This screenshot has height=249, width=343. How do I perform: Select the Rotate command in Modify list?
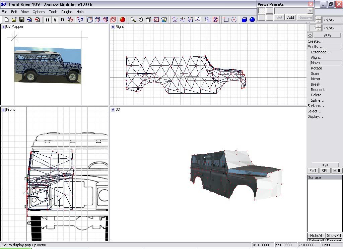(316, 68)
